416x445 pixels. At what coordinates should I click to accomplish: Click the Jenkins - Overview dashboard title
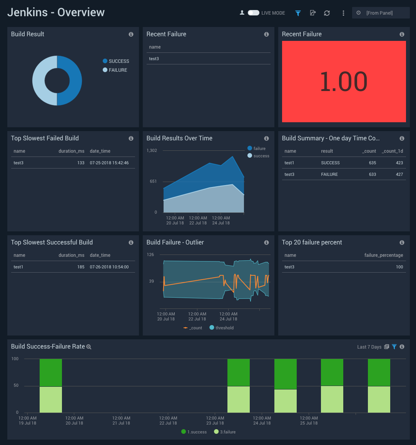[x=56, y=12]
